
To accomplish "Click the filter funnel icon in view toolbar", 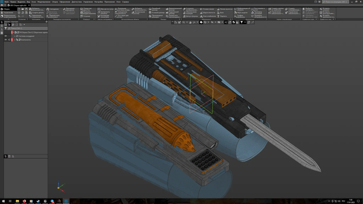I will click(242, 22).
